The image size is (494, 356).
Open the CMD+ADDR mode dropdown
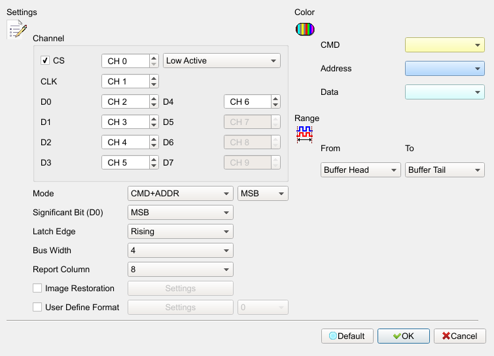point(180,193)
